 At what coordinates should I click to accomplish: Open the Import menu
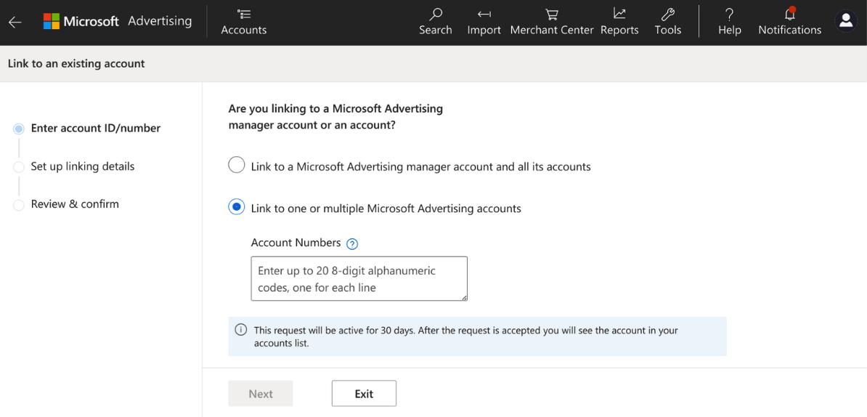coord(484,22)
